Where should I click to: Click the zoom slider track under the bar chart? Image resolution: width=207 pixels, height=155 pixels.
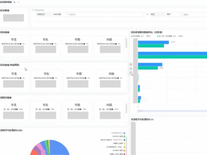(172, 111)
